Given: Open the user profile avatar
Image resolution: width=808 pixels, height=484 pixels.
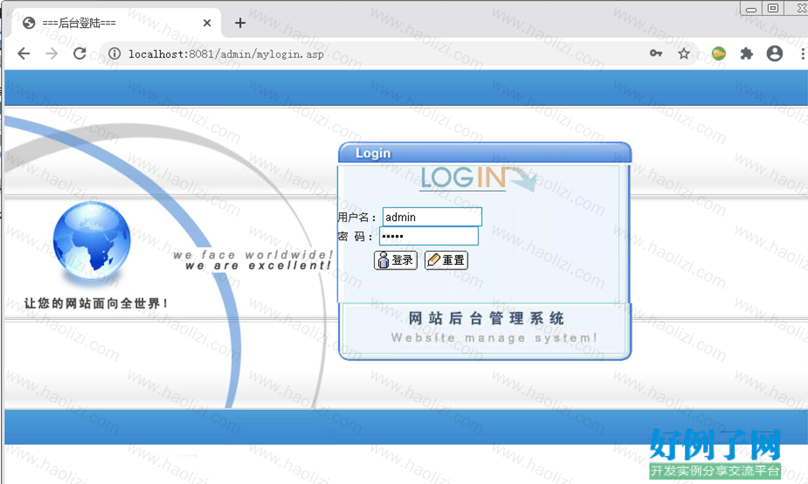Looking at the screenshot, I should tap(774, 54).
